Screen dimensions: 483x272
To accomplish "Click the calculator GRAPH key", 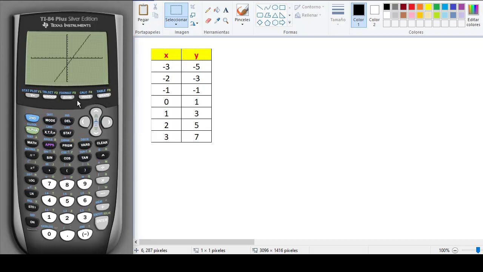I will click(x=104, y=96).
